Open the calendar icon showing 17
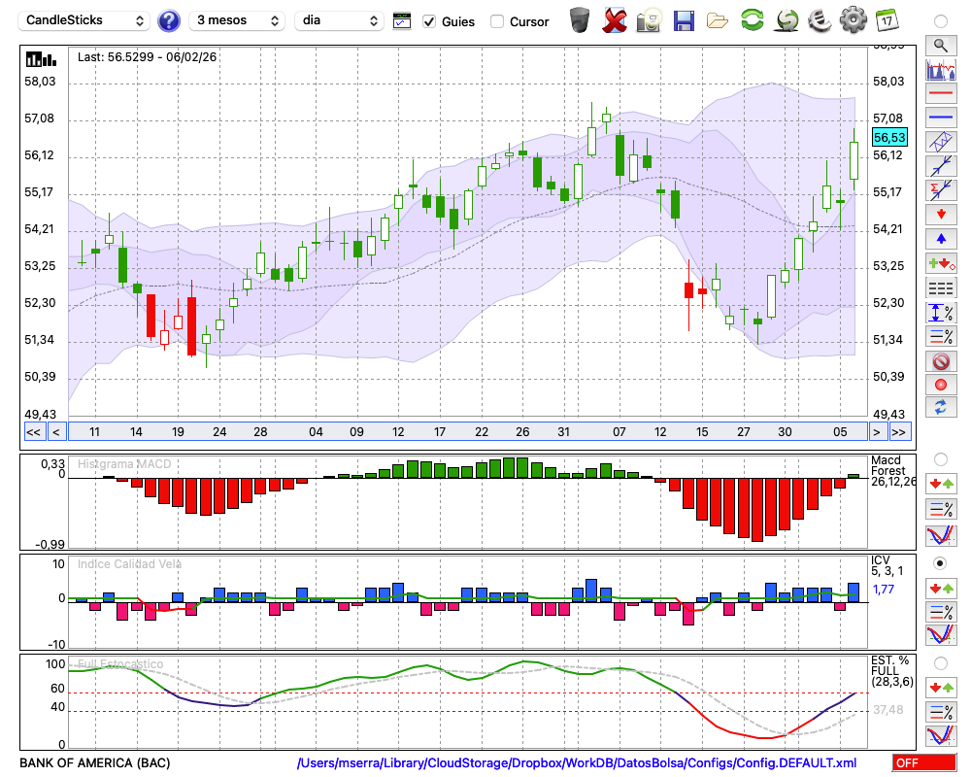This screenshot has height=777, width=971. tap(887, 20)
